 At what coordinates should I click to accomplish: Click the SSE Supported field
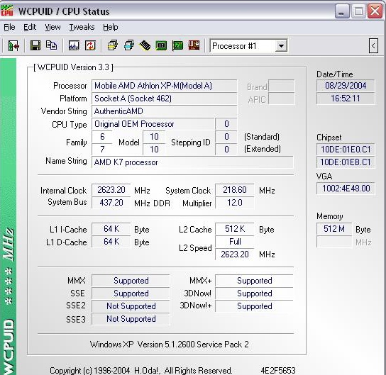click(131, 293)
